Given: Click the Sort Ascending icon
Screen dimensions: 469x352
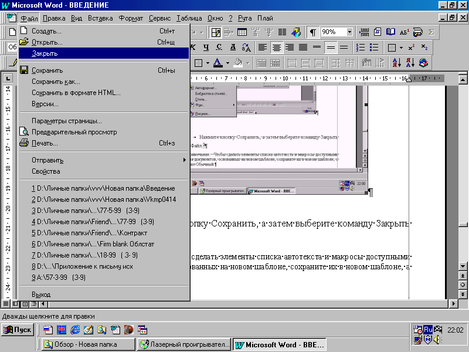Looking at the screenshot, I should tap(396, 63).
